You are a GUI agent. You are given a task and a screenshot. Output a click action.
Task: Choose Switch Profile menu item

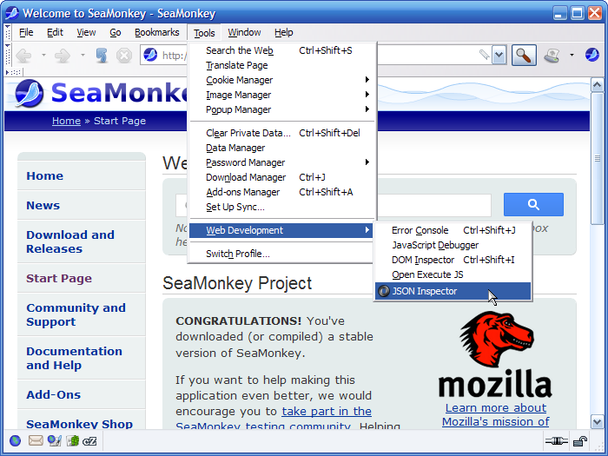point(282,254)
